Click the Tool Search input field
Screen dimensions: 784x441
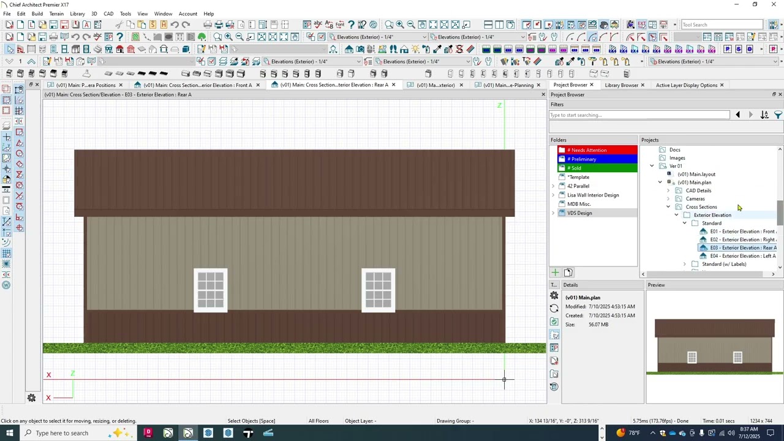[722, 24]
